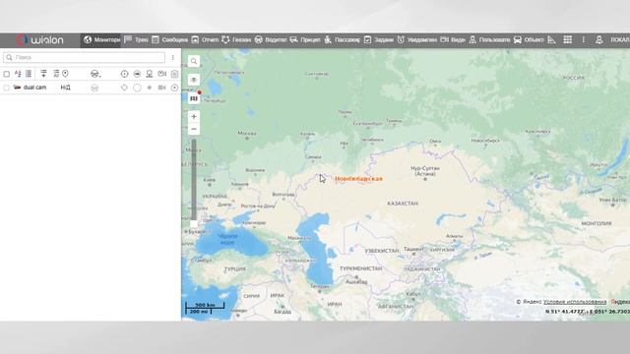Open the Geofences tab

(x=236, y=39)
